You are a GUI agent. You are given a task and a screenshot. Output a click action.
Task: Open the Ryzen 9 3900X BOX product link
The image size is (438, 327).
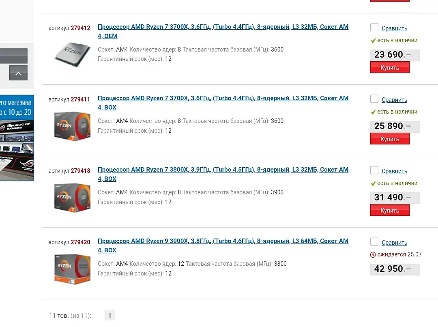coord(223,246)
